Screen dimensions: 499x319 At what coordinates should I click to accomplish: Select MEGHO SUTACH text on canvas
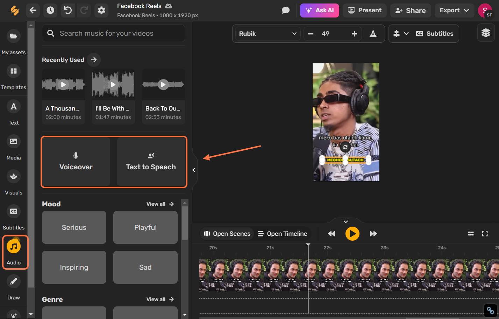click(345, 160)
